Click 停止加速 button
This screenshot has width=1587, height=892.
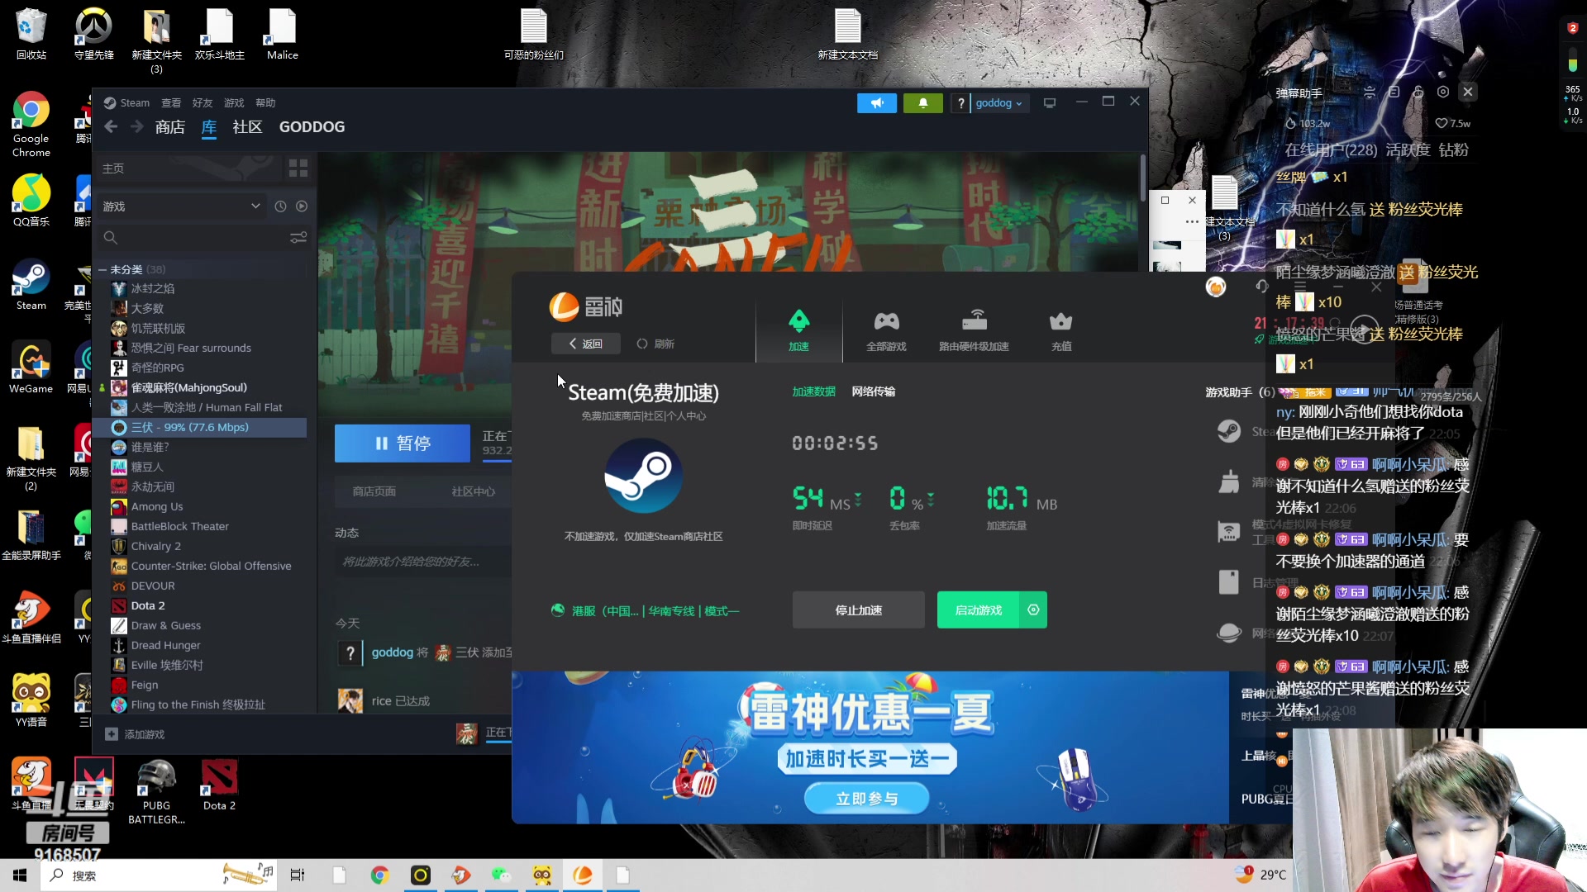tap(858, 610)
